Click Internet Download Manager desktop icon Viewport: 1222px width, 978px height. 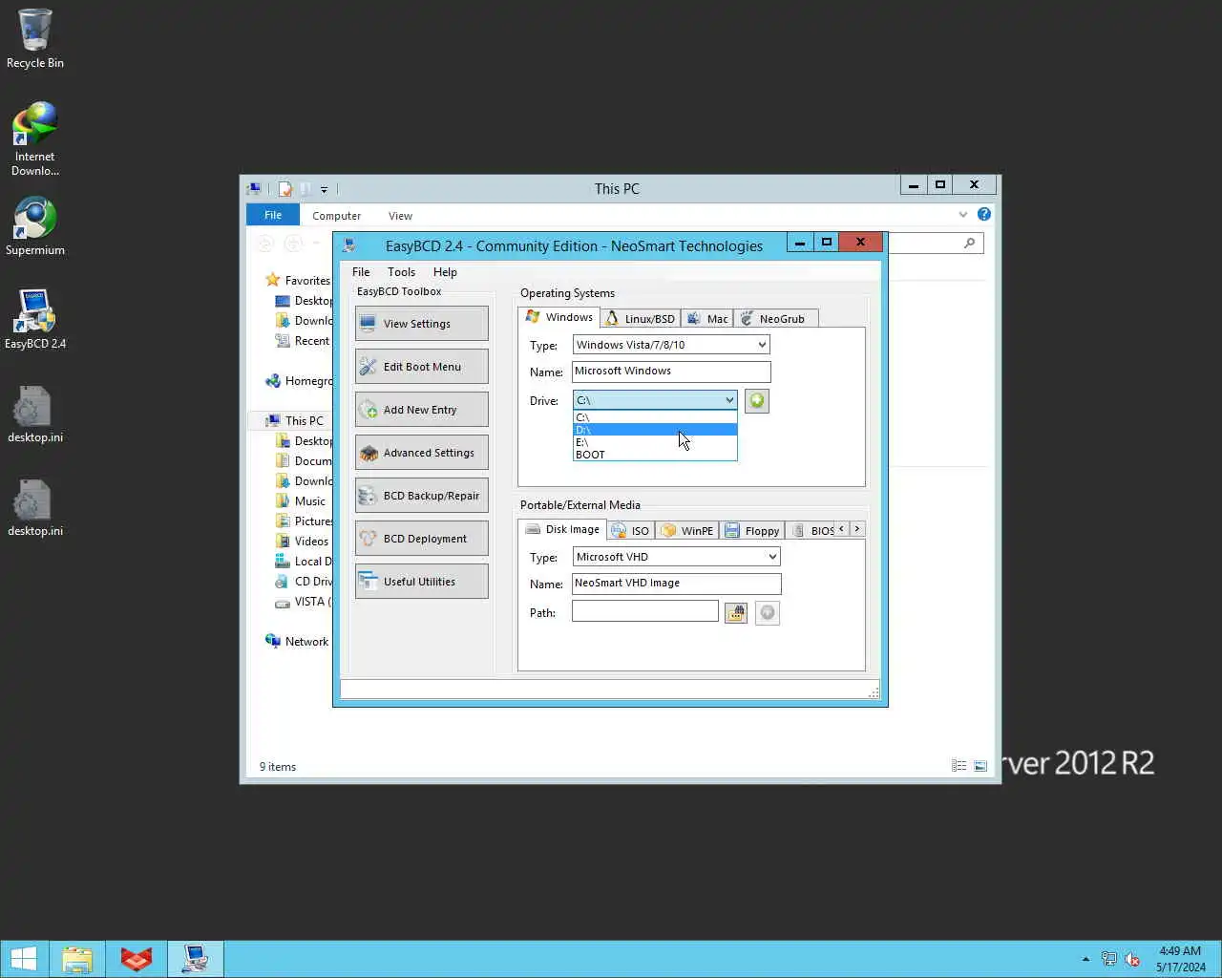pyautogui.click(x=35, y=139)
